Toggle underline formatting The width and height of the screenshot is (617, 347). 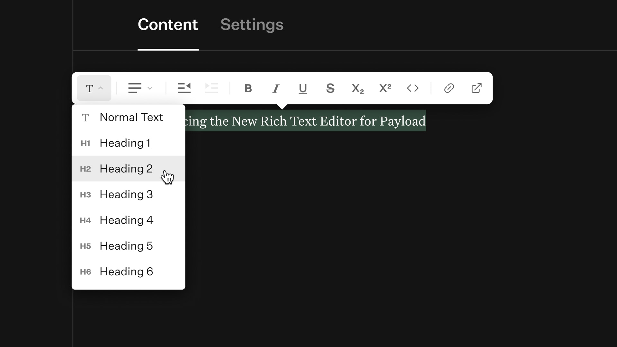[x=303, y=88]
